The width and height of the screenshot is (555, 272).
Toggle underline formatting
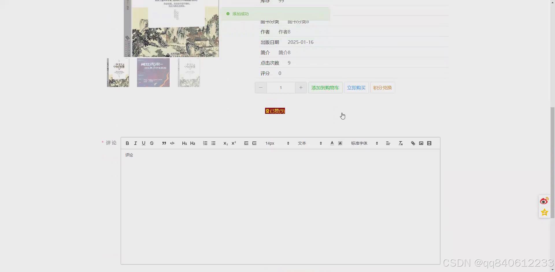point(143,143)
